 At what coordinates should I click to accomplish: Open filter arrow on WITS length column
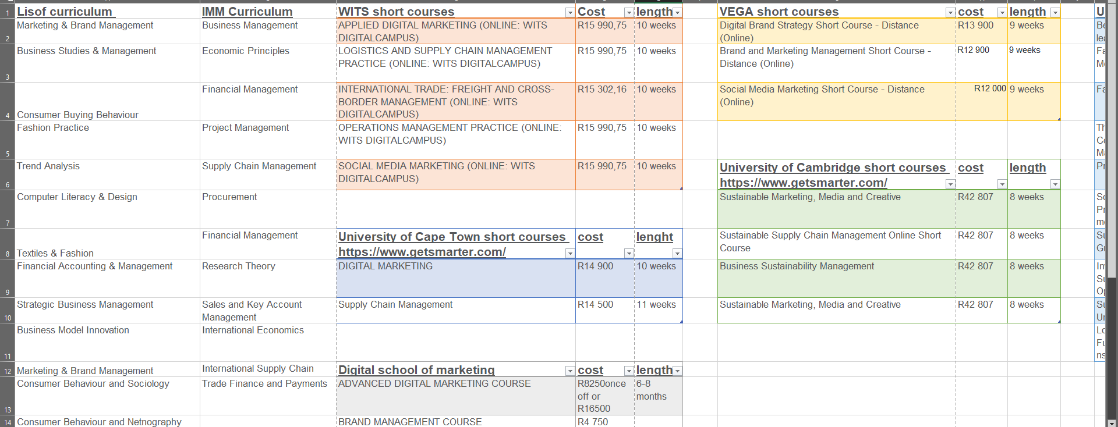tap(677, 13)
